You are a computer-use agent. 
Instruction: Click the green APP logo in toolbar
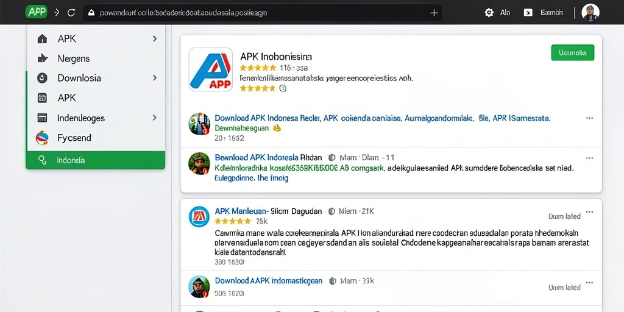[x=36, y=12]
